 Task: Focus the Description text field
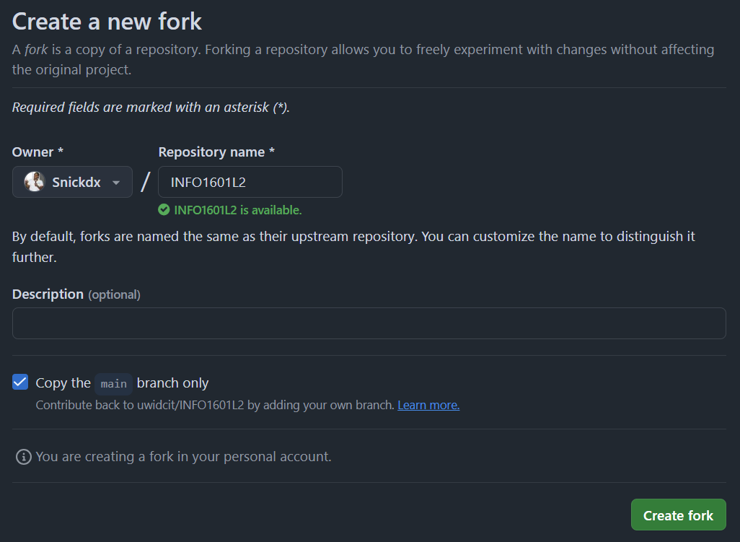pos(369,323)
